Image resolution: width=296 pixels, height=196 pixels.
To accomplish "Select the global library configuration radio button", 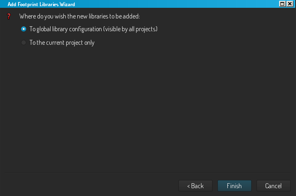I will 24,29.
